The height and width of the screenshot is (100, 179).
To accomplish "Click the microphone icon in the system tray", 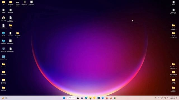I will point(158,98).
